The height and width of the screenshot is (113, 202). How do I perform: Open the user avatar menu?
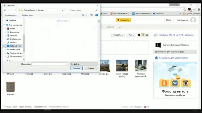[193, 20]
